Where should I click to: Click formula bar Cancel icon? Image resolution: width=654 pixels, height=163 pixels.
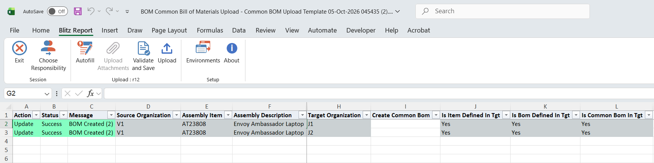(x=68, y=93)
